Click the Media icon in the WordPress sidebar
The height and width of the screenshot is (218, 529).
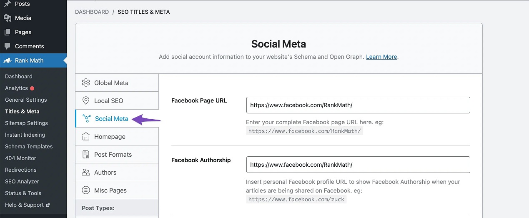[x=8, y=18]
